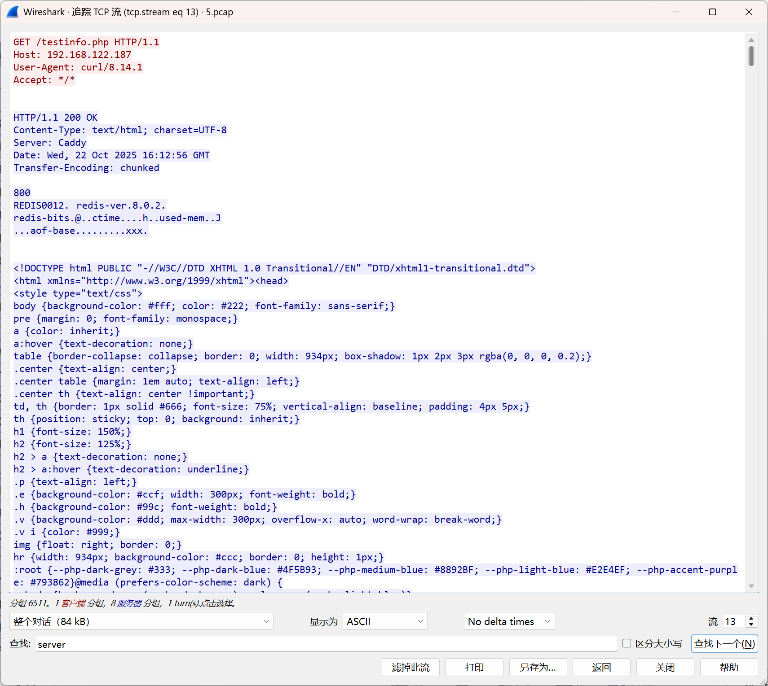Click the 帮助 help button
The image size is (768, 686).
[x=729, y=667]
